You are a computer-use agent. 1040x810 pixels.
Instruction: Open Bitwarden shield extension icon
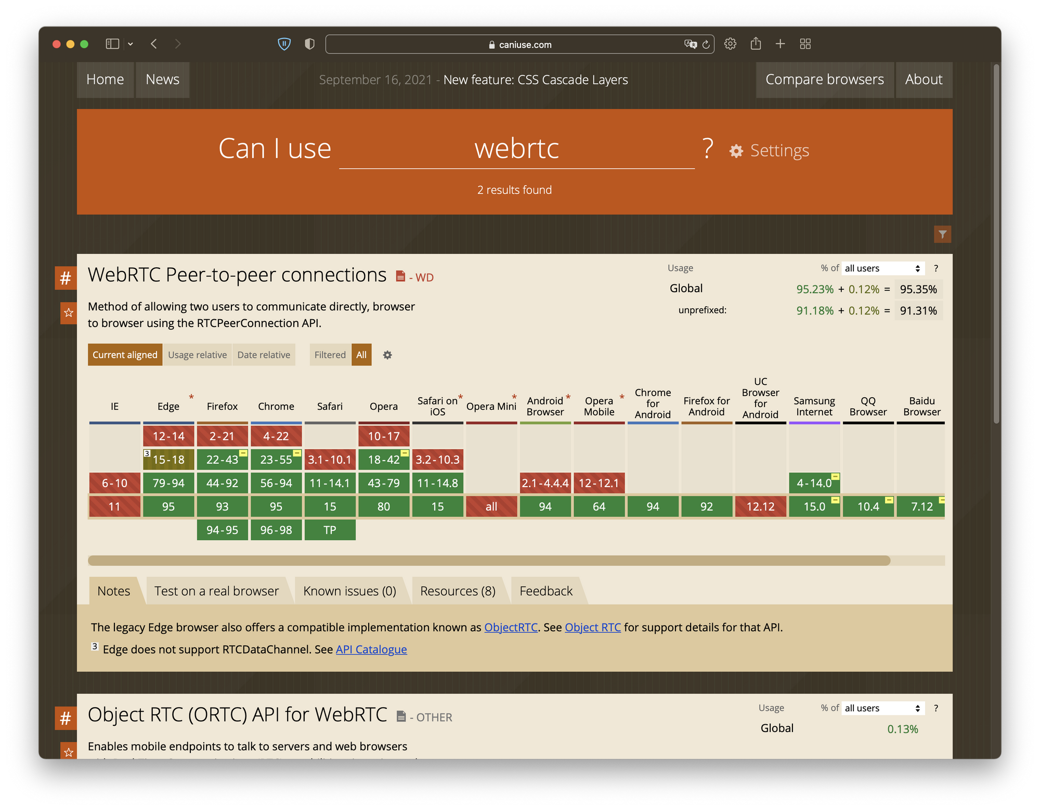(x=284, y=44)
